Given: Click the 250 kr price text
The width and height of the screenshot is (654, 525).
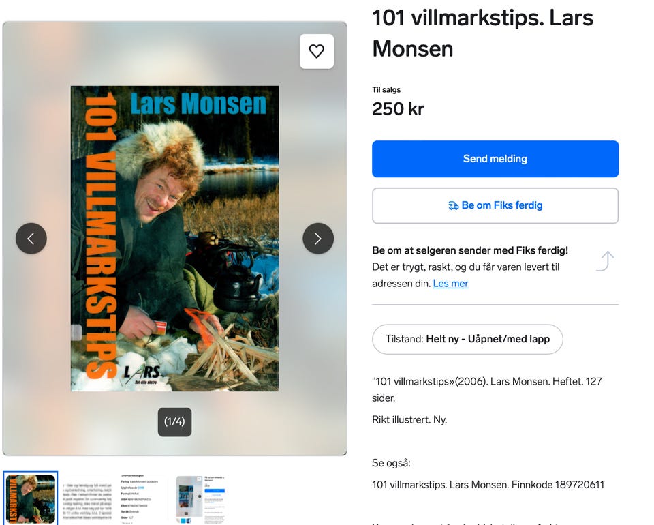Looking at the screenshot, I should pyautogui.click(x=398, y=109).
